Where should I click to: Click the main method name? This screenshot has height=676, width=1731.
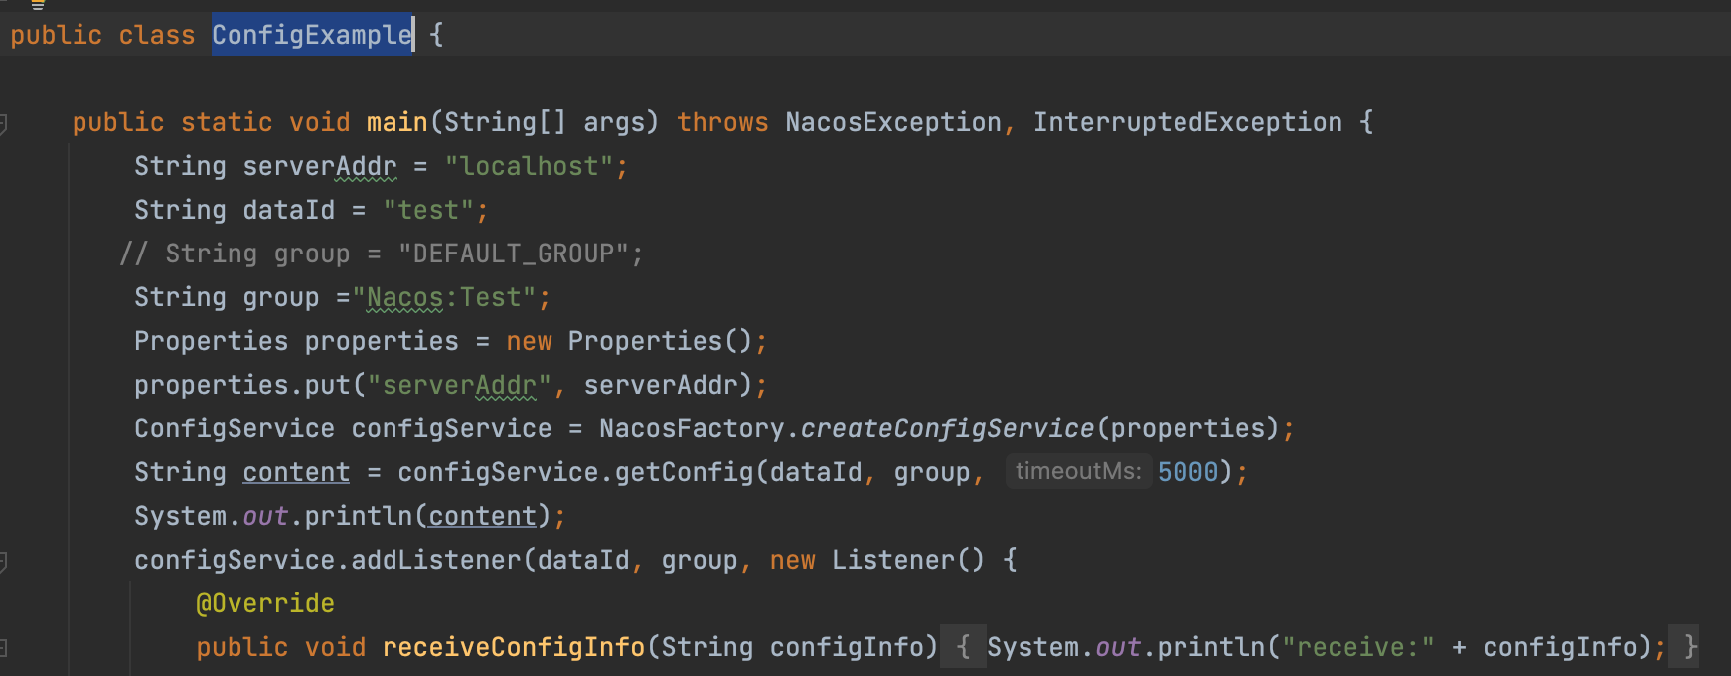click(396, 122)
